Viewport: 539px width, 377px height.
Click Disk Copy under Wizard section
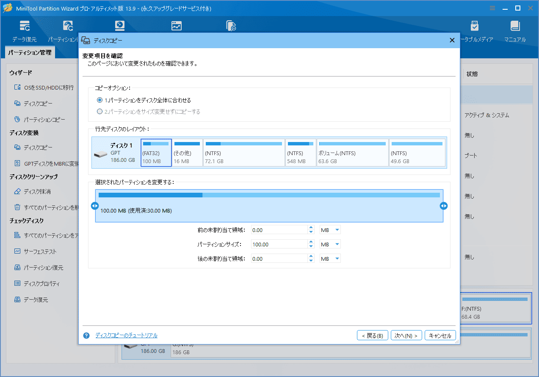pyautogui.click(x=33, y=104)
